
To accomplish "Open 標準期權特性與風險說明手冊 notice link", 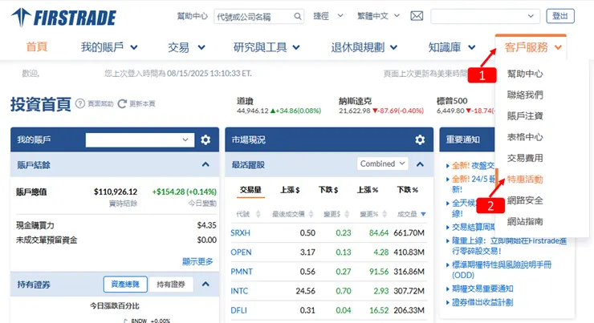I will (502, 269).
